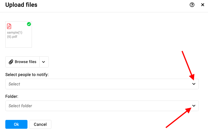Open the help question mark icon
Screen dimensions: 208x132
tap(192, 5)
